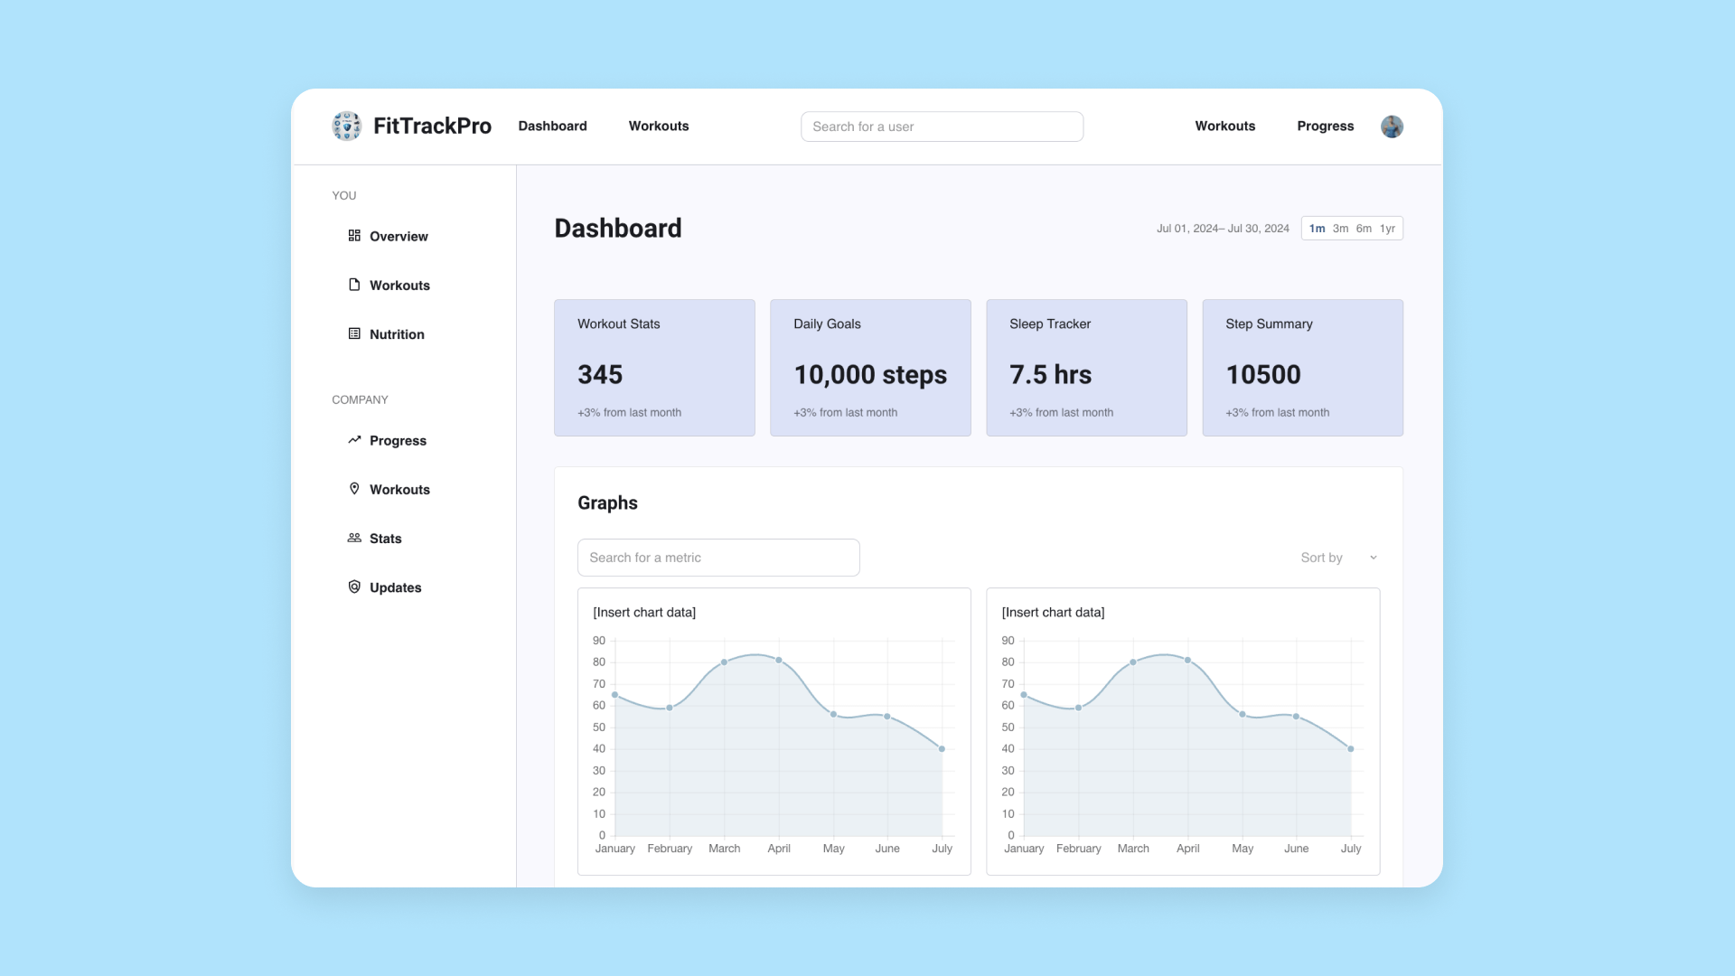Click the Progress icon under COMPANY
This screenshot has height=976, width=1735.
354,440
